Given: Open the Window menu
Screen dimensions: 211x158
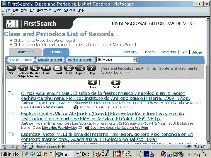Looking at the screenshot, I should (x=69, y=10).
